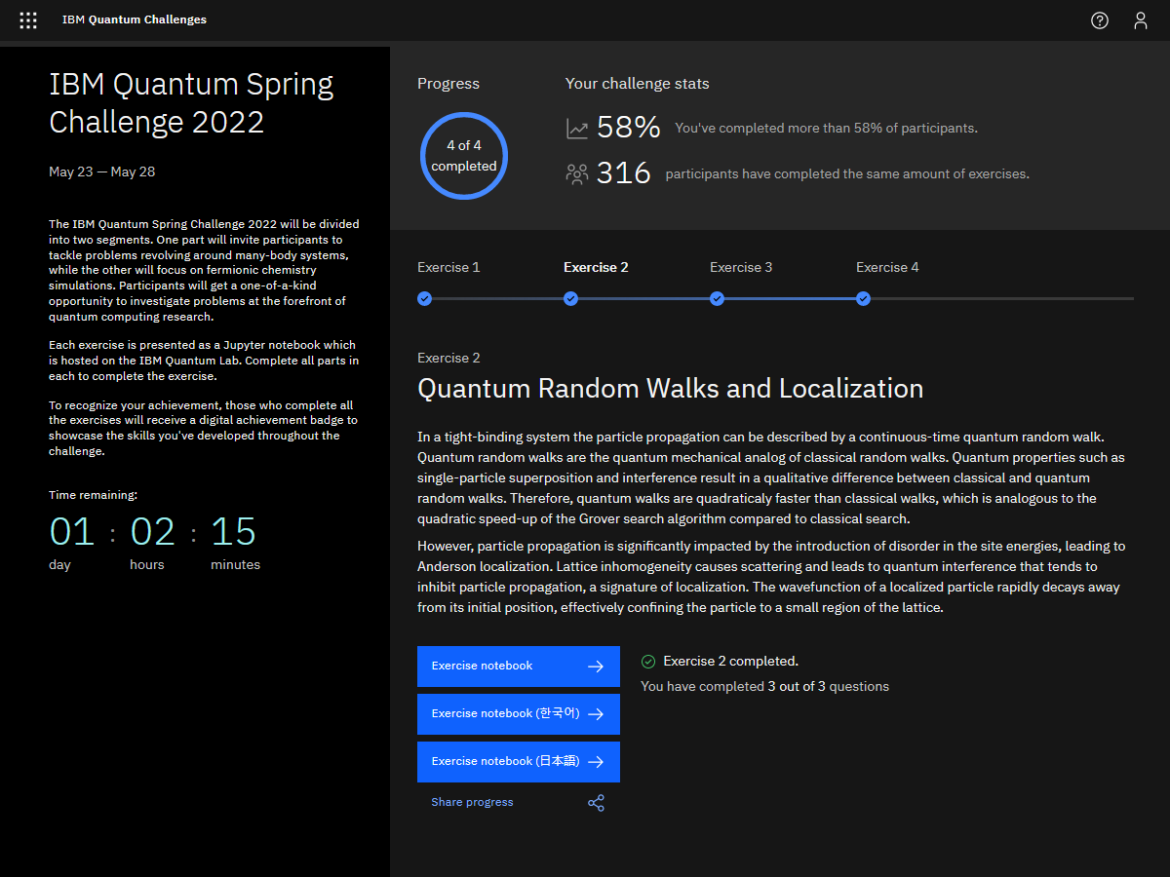Open the help question mark icon
The image size is (1170, 877).
pyautogui.click(x=1100, y=20)
